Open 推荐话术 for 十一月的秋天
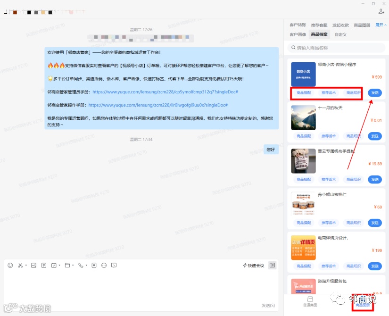This screenshot has width=389, height=316. coord(329,136)
